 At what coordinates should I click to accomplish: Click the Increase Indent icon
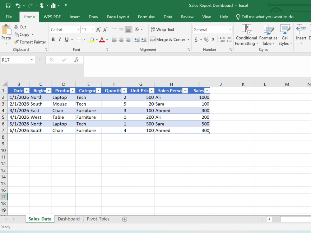(144, 39)
